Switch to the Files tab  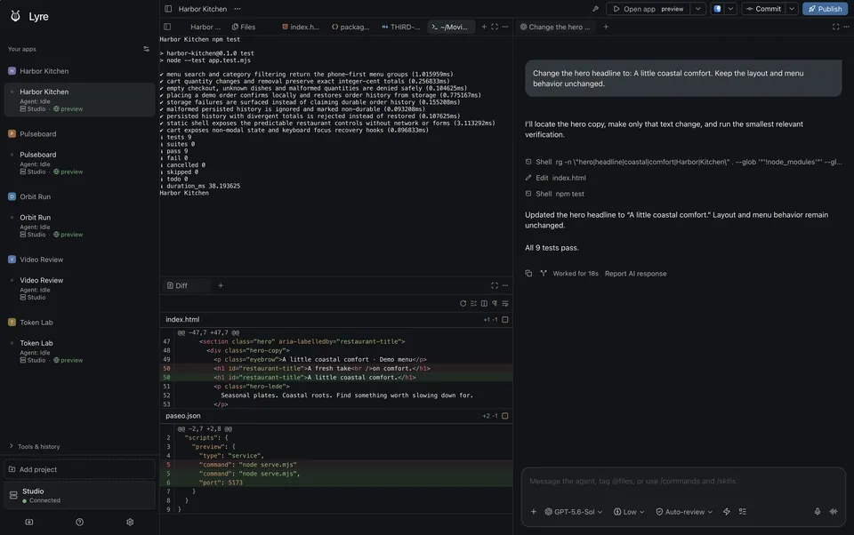(x=244, y=27)
